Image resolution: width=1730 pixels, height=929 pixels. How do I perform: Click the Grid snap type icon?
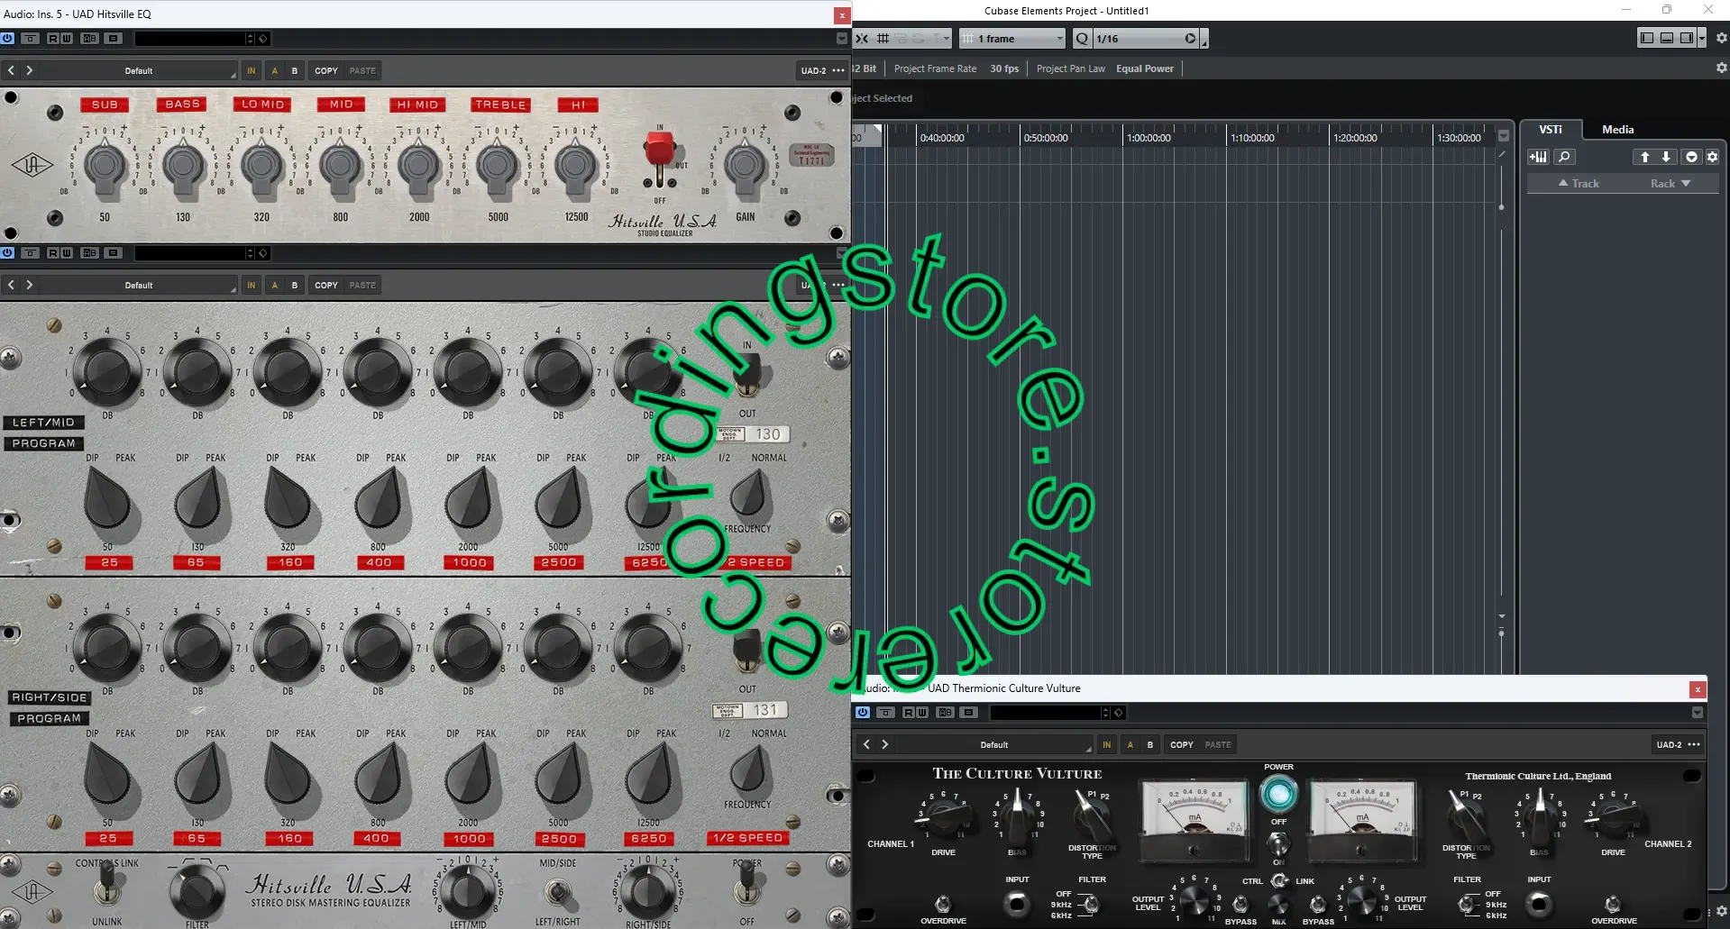(x=883, y=39)
